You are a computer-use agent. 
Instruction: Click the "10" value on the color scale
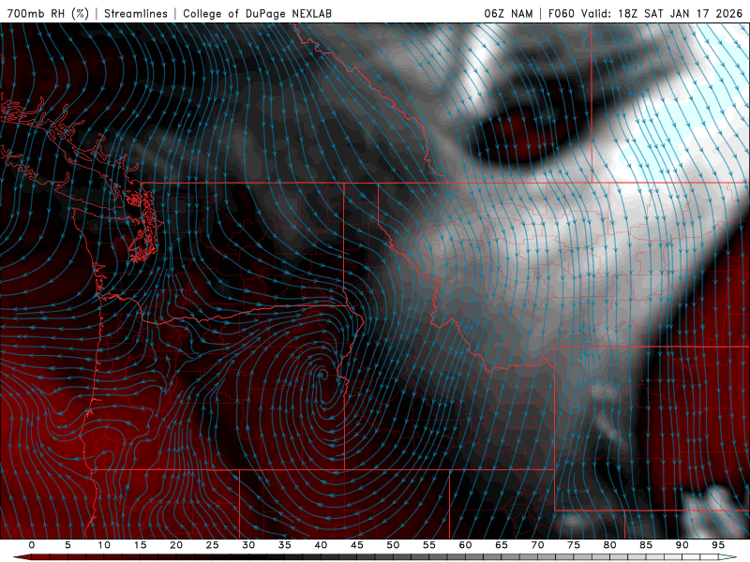click(x=104, y=545)
